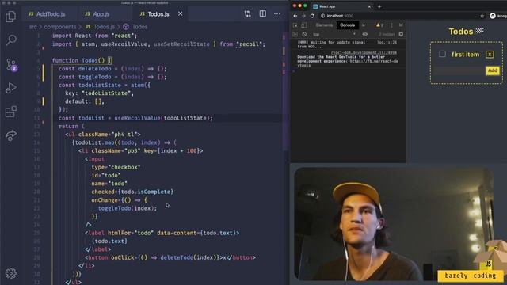Click the Open Changes compare icon
The image size is (507, 285).
(247, 14)
